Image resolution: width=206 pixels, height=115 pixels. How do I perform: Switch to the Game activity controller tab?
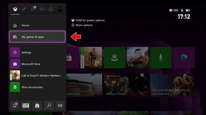(42, 9)
